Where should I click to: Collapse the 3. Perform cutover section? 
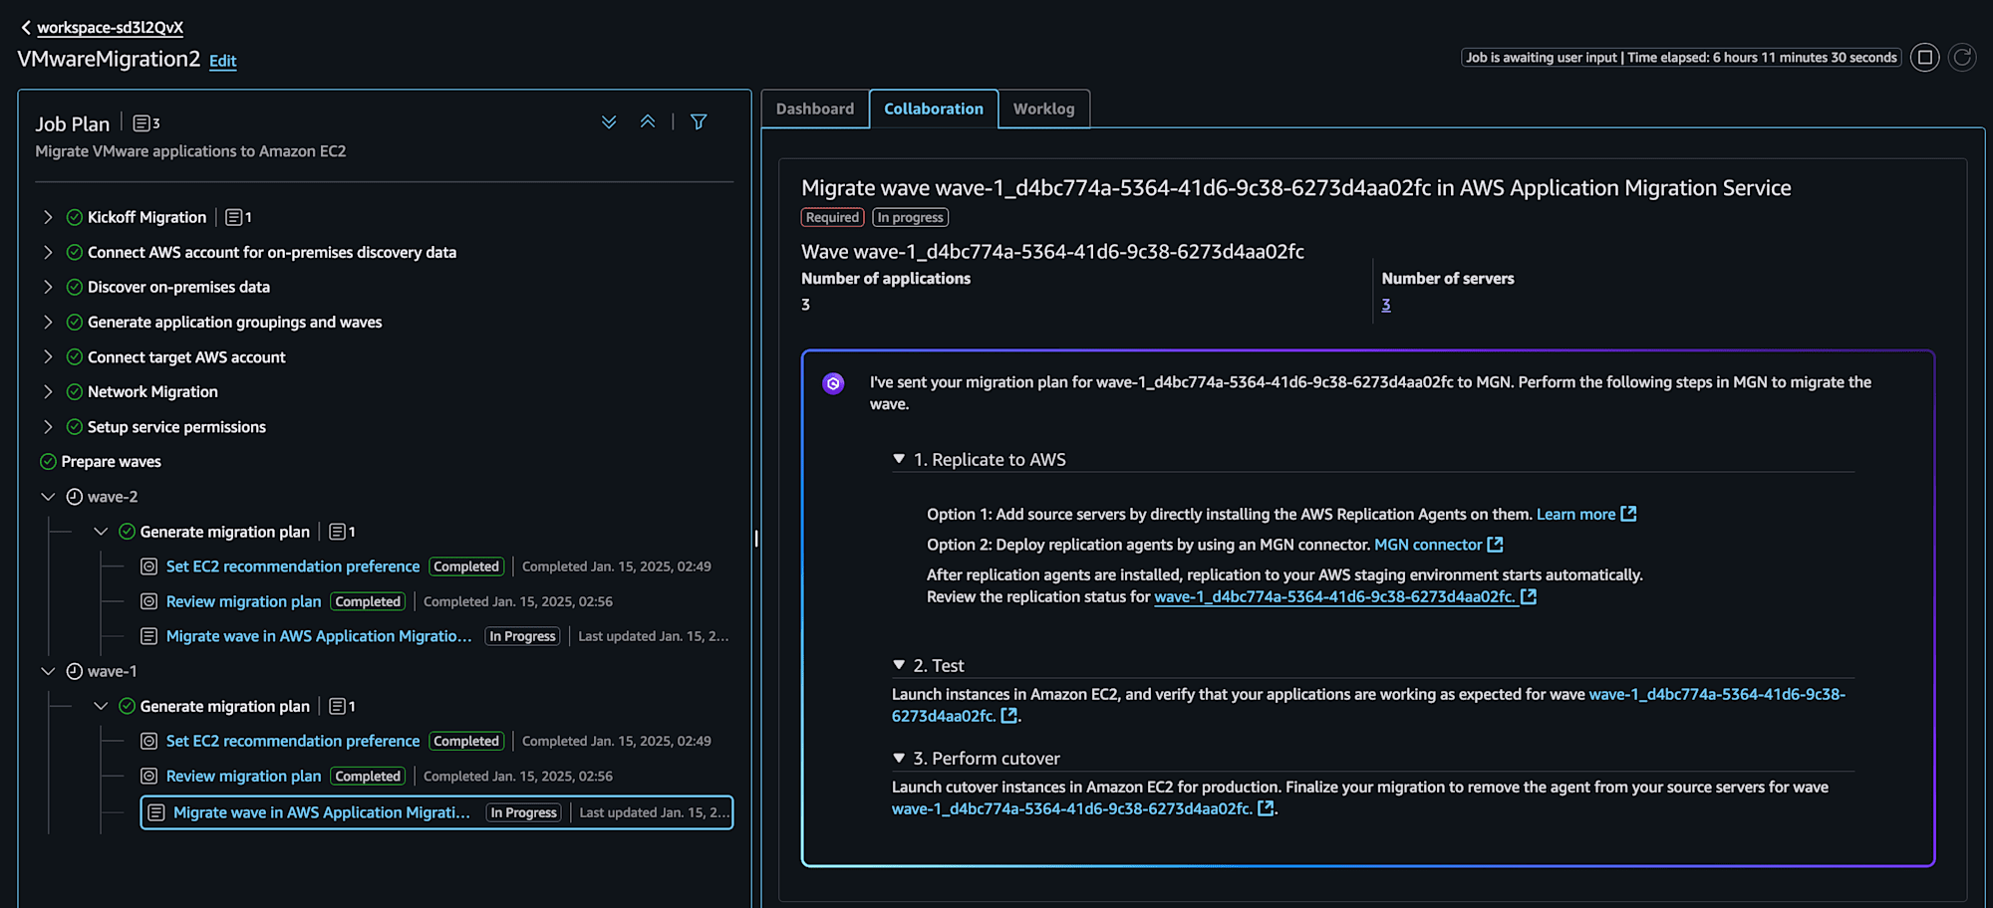point(899,758)
